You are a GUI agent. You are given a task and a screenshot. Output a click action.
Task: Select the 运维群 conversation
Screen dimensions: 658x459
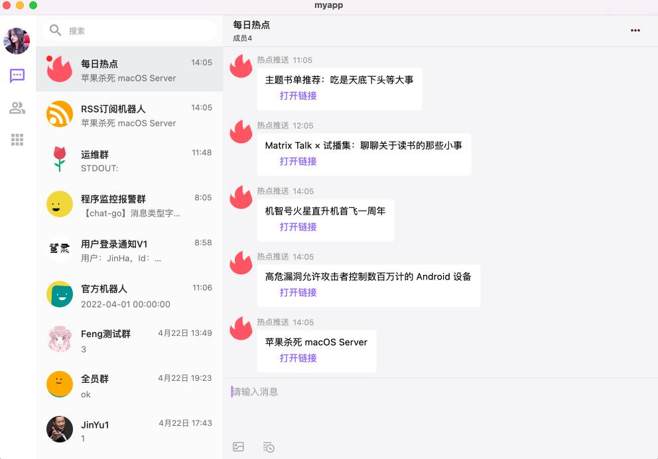pyautogui.click(x=129, y=159)
